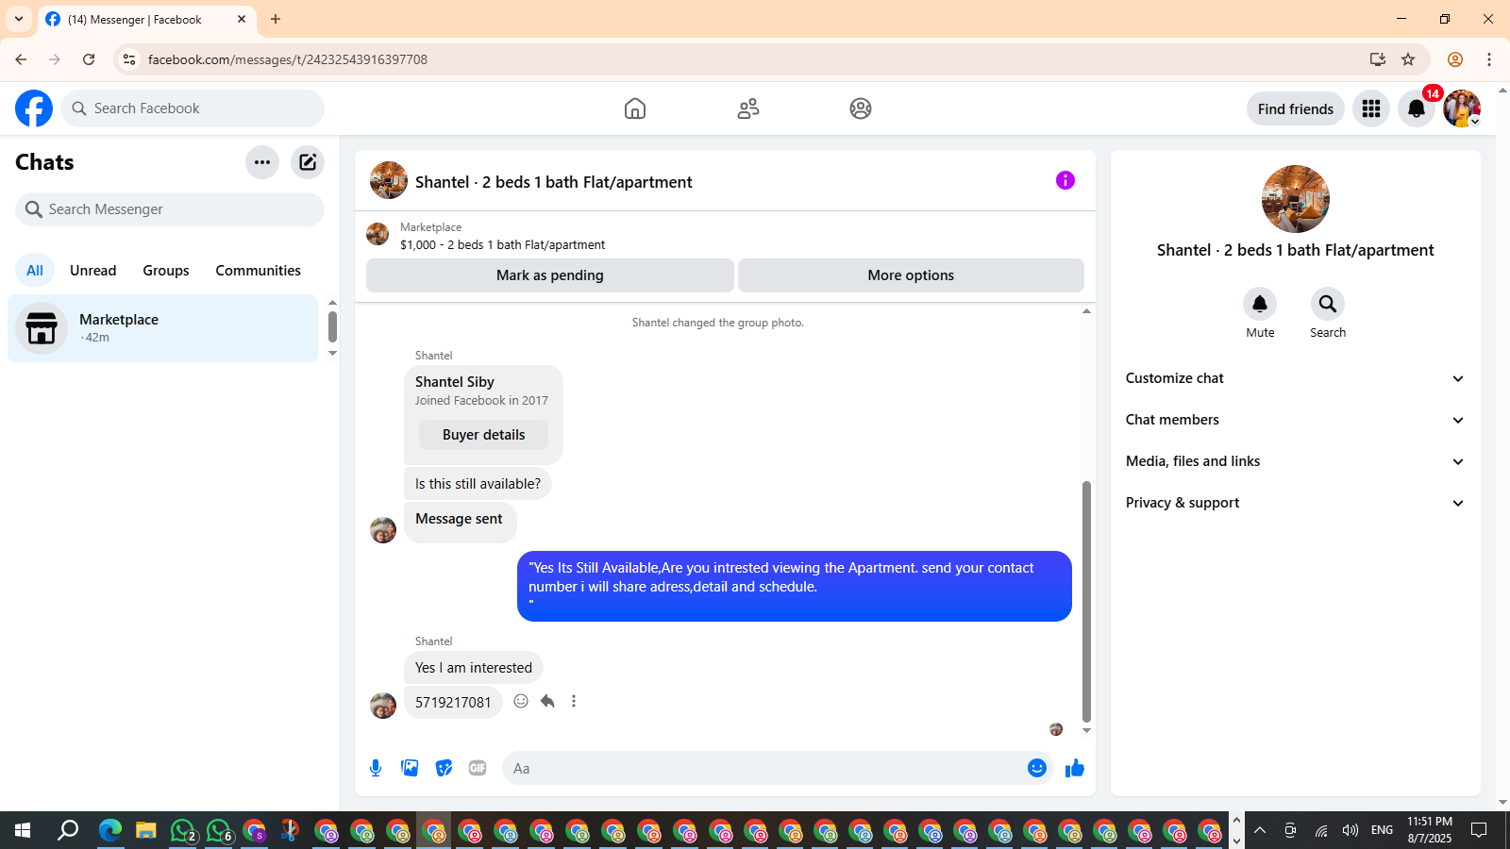Switch to the Groups chats tab
Image resolution: width=1510 pixels, height=849 pixels.
tap(166, 271)
